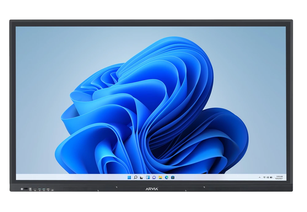The width and height of the screenshot is (307, 212).
Task: Open File Explorer from the taskbar
Action: pos(160,178)
